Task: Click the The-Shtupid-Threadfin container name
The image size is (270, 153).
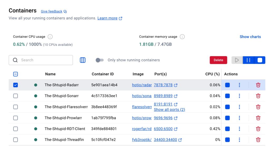Action: coord(64,140)
